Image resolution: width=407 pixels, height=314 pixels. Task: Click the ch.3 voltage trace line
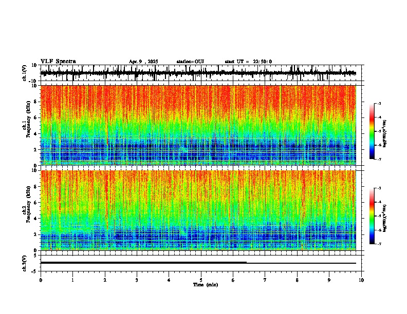[198, 263]
